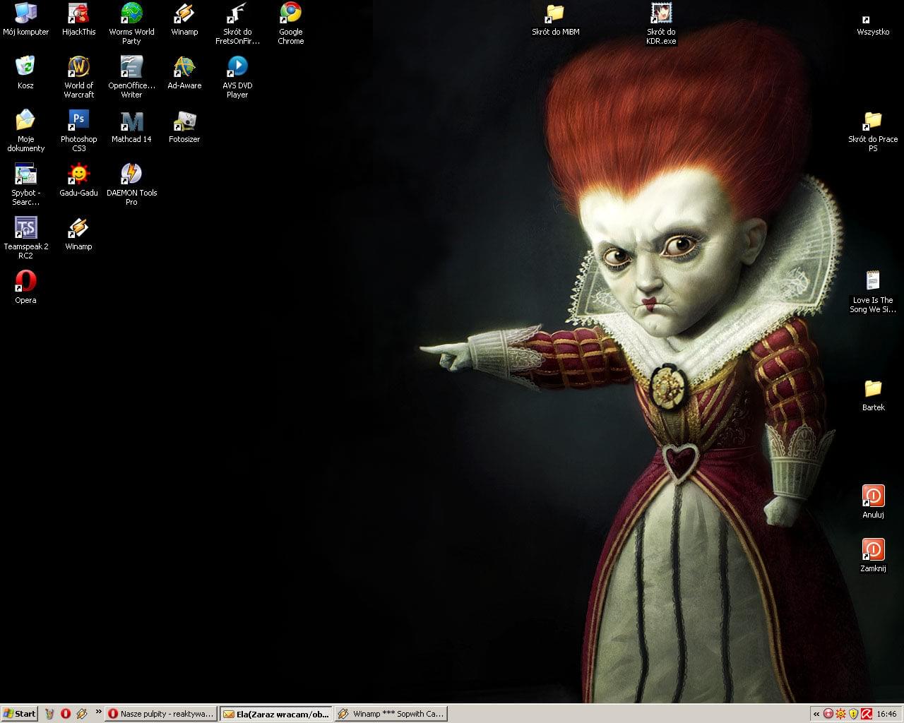Launch HijackThis from the desktop
Image resolution: width=904 pixels, height=723 pixels.
78,20
